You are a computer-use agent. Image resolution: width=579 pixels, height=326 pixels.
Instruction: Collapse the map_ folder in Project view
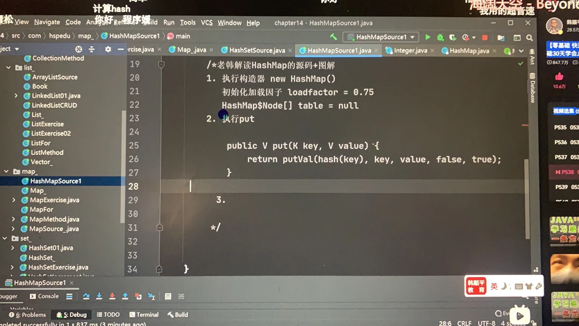[6, 171]
